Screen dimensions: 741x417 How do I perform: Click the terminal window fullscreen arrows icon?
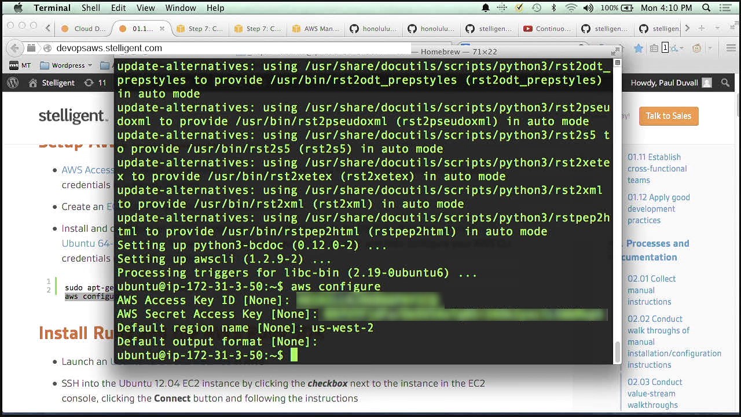tap(617, 51)
